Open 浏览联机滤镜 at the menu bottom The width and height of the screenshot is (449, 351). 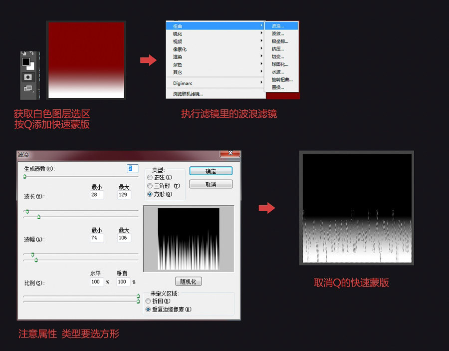[x=187, y=93]
